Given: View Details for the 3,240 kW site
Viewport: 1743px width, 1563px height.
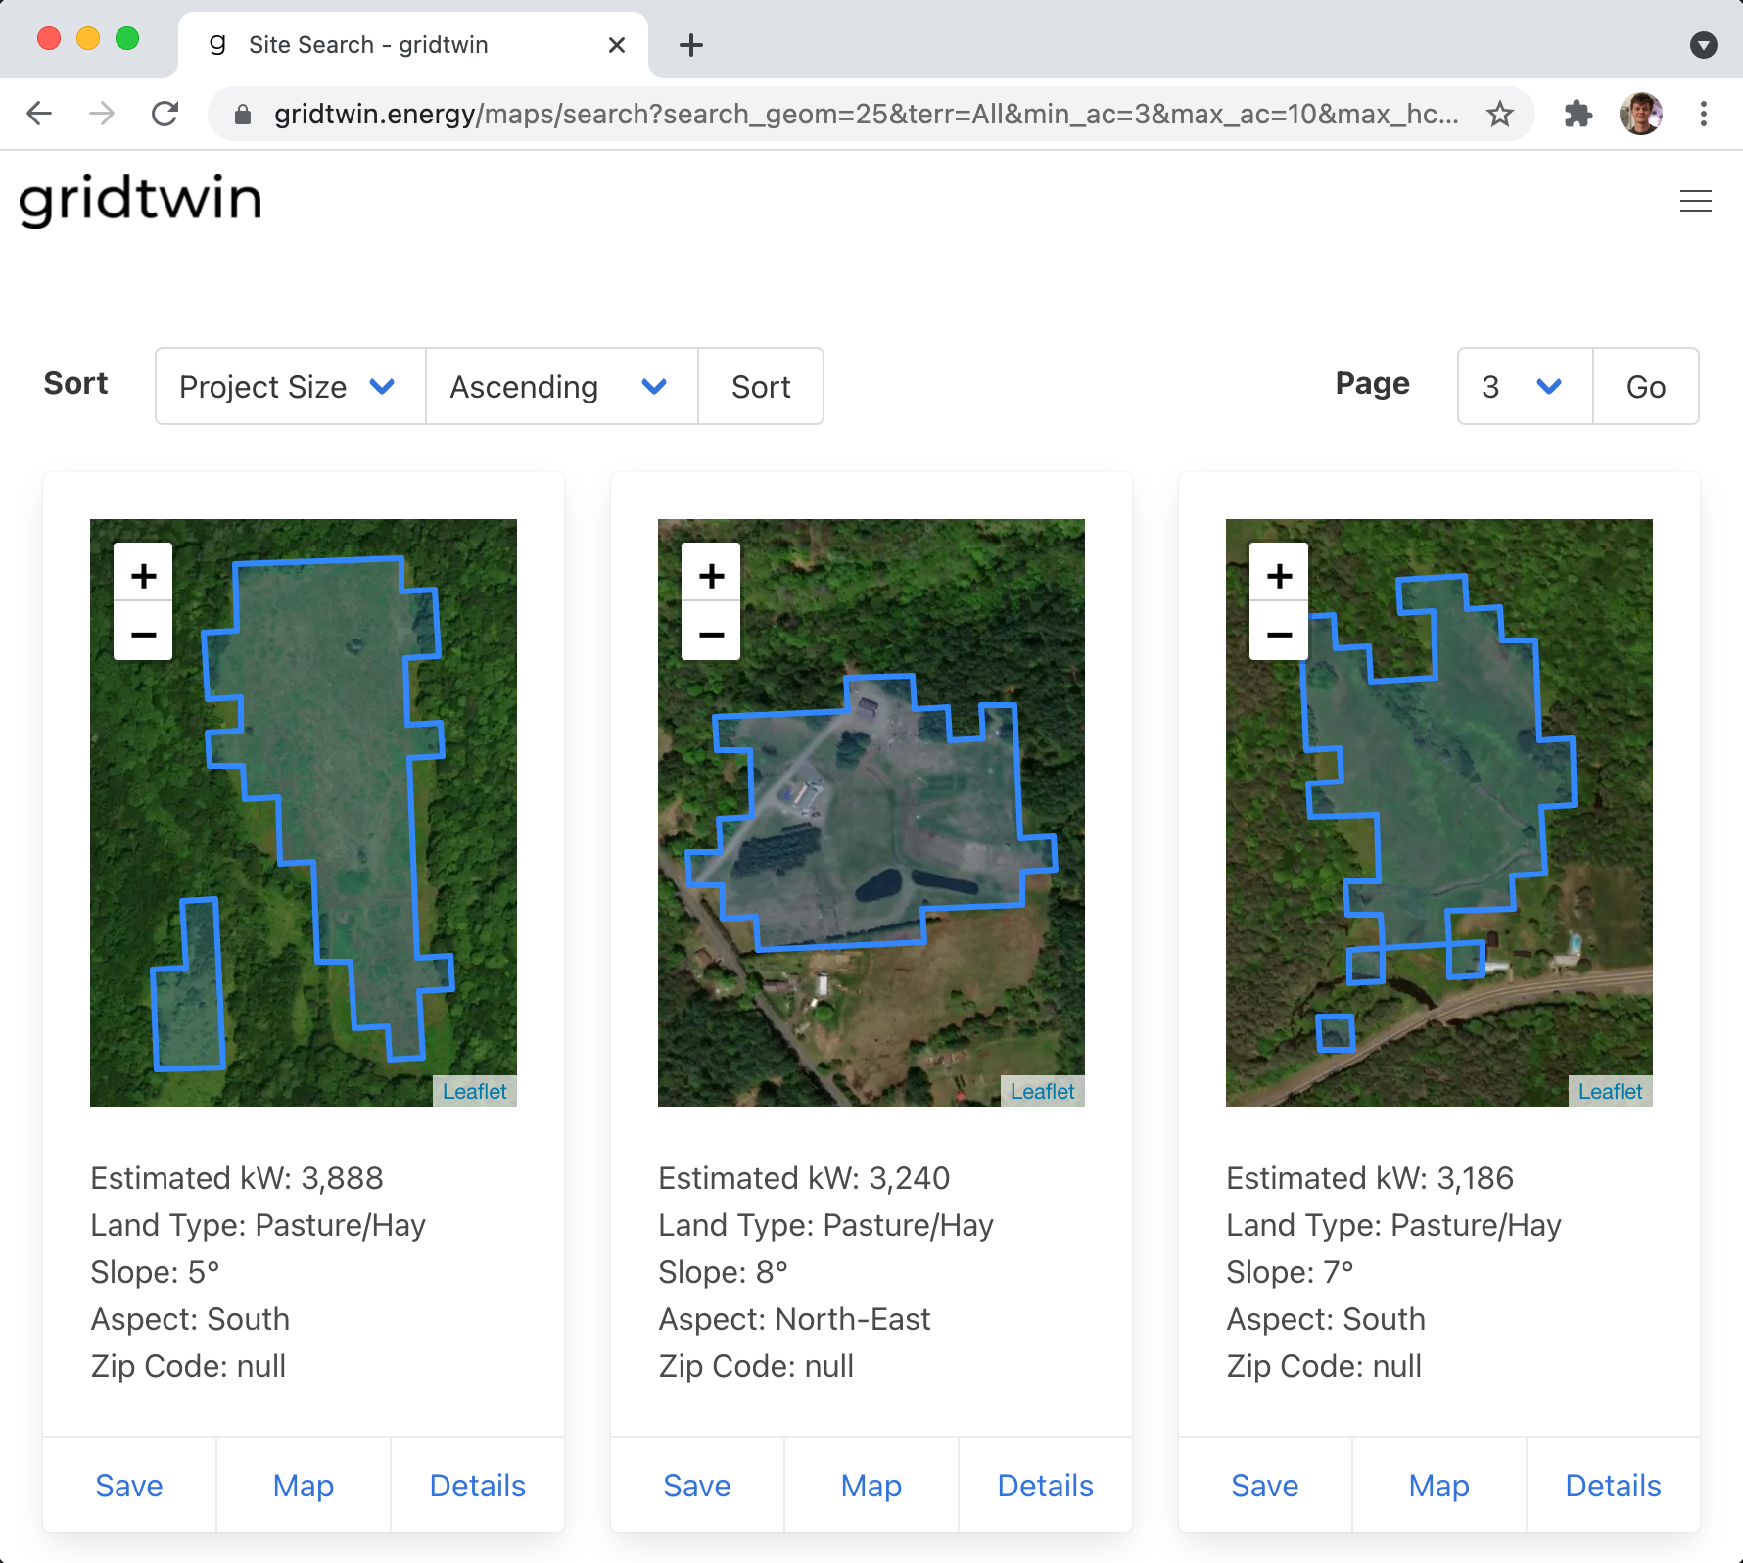Looking at the screenshot, I should tap(1045, 1485).
